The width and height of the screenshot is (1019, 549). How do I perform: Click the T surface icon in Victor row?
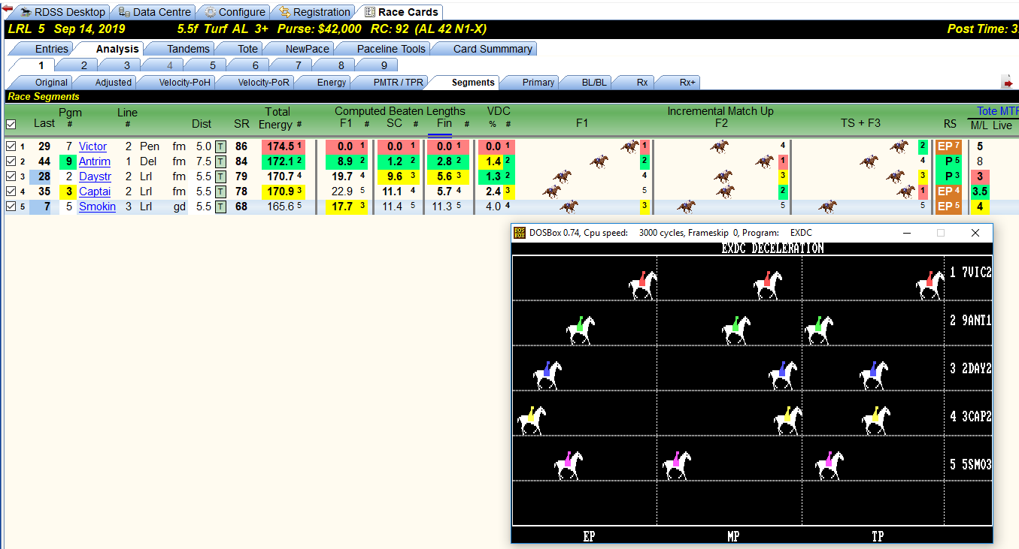coord(220,146)
